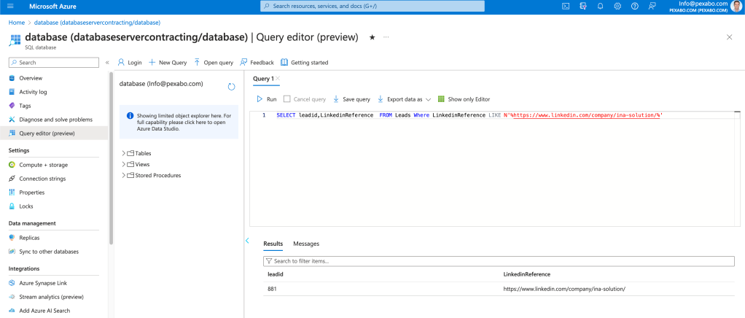Screen dimensions: 745x318
Task: Collapse the left sidebar with double chevron
Action: click(x=107, y=62)
